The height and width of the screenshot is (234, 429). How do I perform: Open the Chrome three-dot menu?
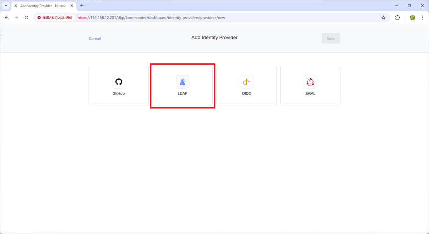click(x=423, y=18)
